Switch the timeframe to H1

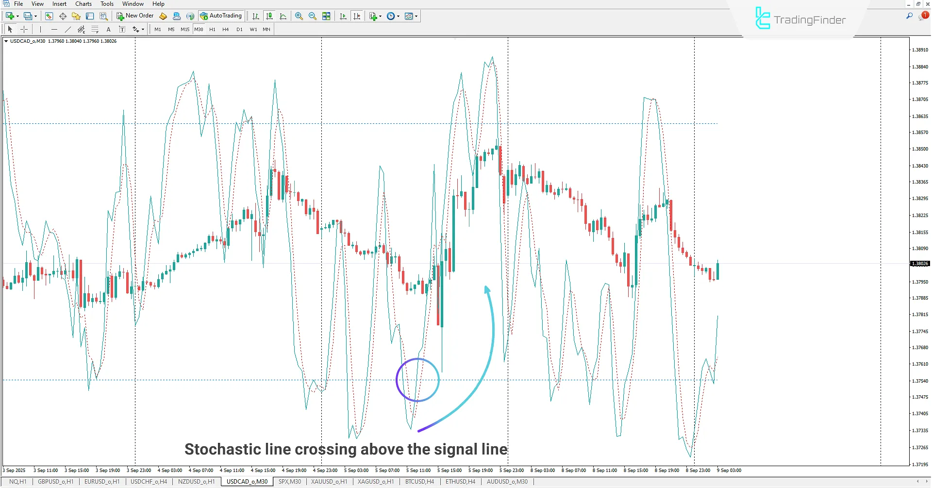212,29
